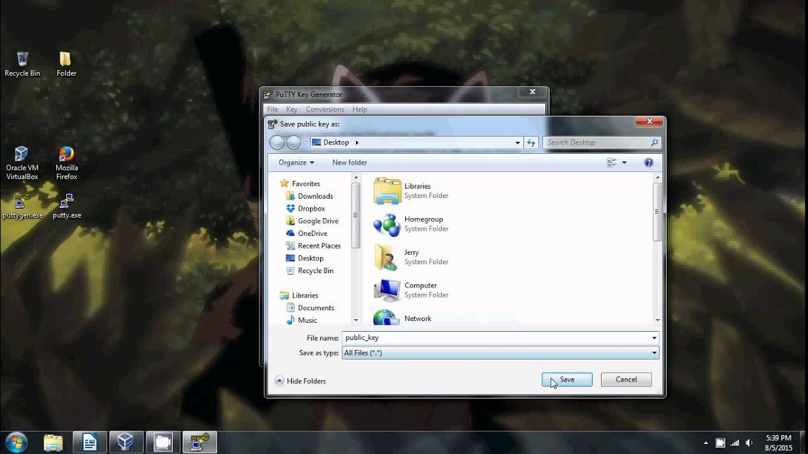Click the search magnifier in Search Desktop box
Viewport: 808px width, 454px height.
coord(654,143)
